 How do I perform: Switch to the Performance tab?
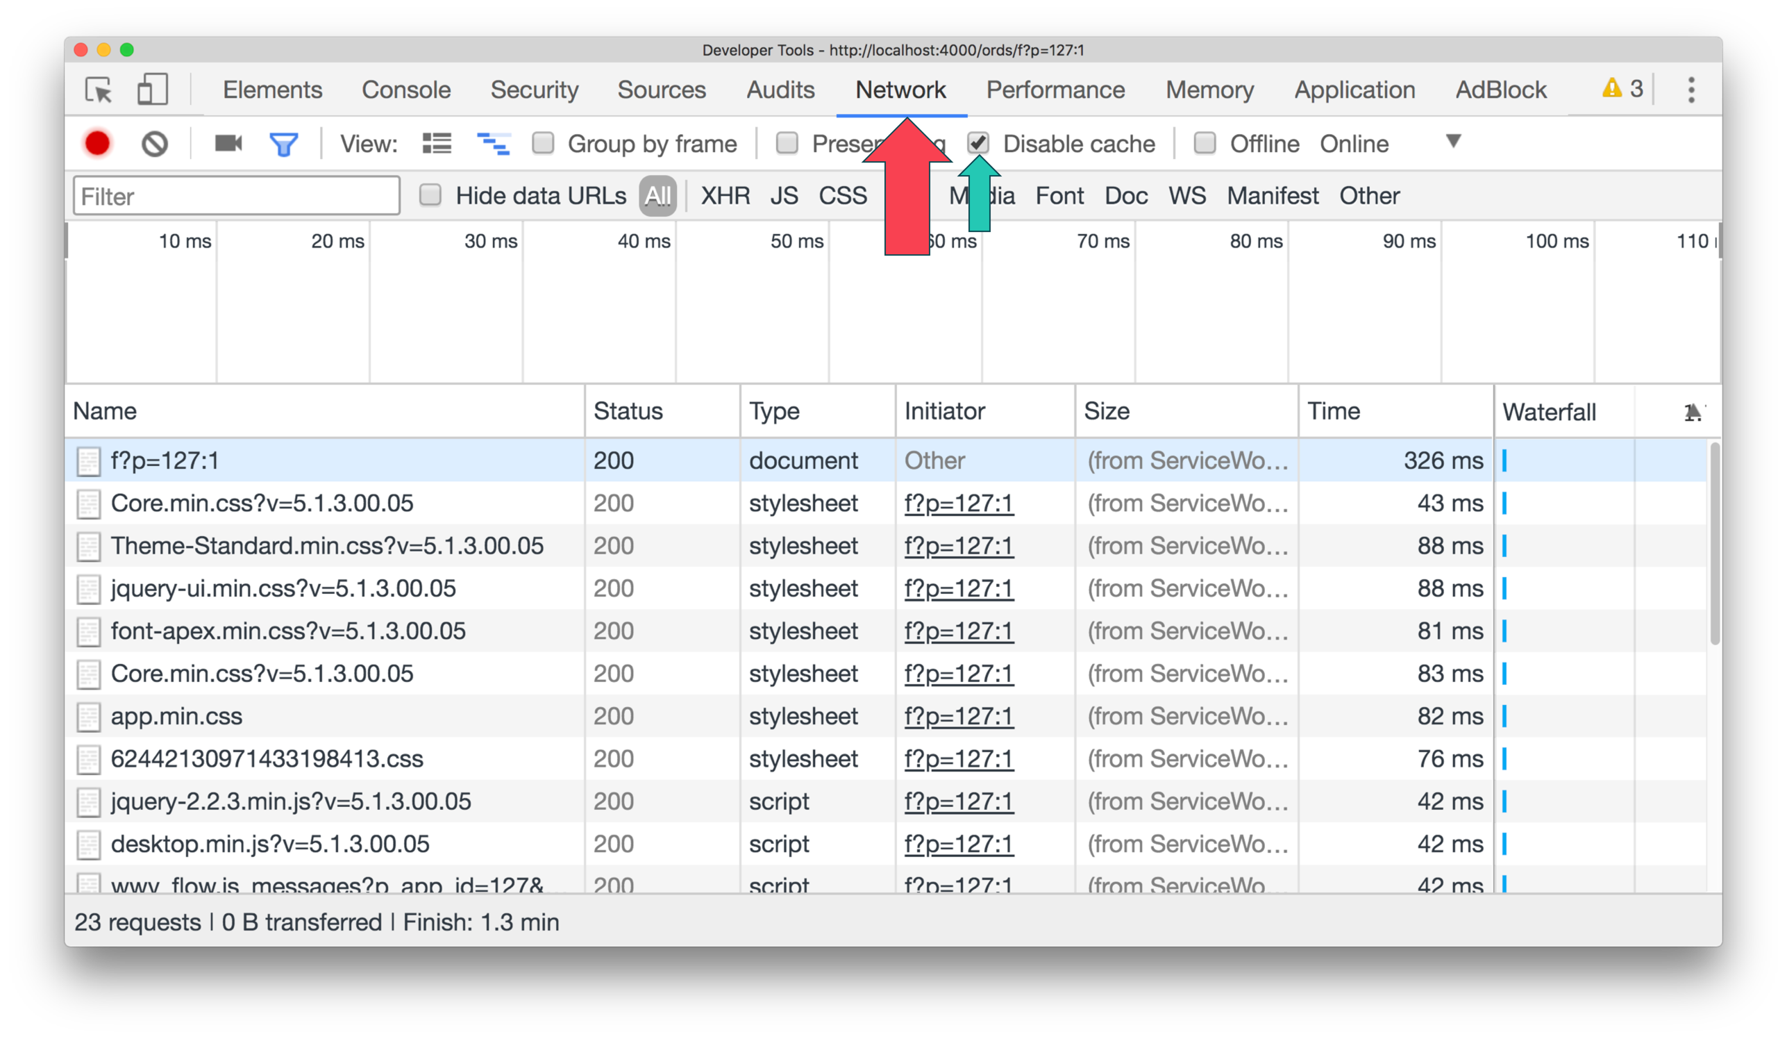pos(1055,90)
